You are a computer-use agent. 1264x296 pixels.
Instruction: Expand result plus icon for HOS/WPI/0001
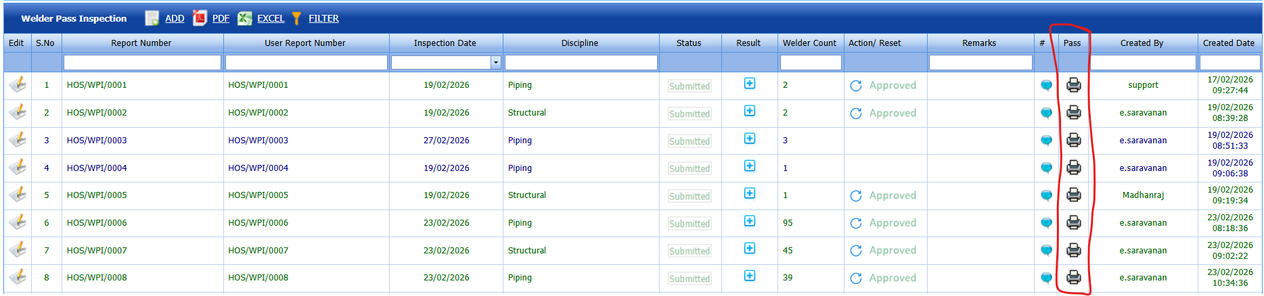(x=749, y=83)
